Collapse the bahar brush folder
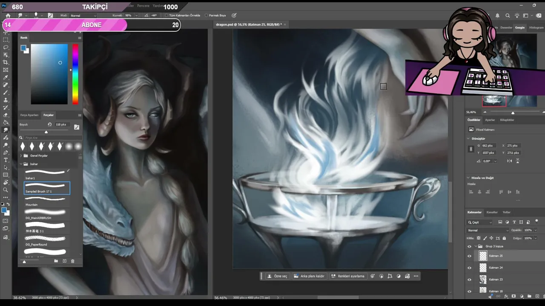 (x=21, y=164)
